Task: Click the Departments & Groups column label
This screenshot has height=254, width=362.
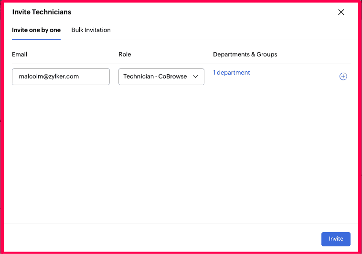Action: tap(245, 55)
